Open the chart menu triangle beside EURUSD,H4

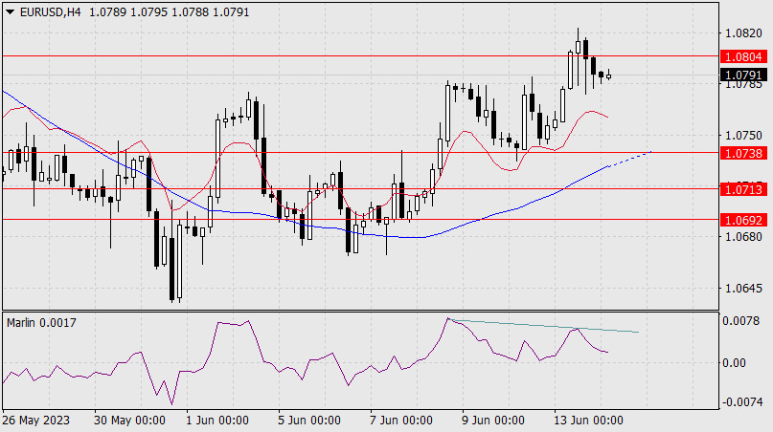pyautogui.click(x=10, y=11)
